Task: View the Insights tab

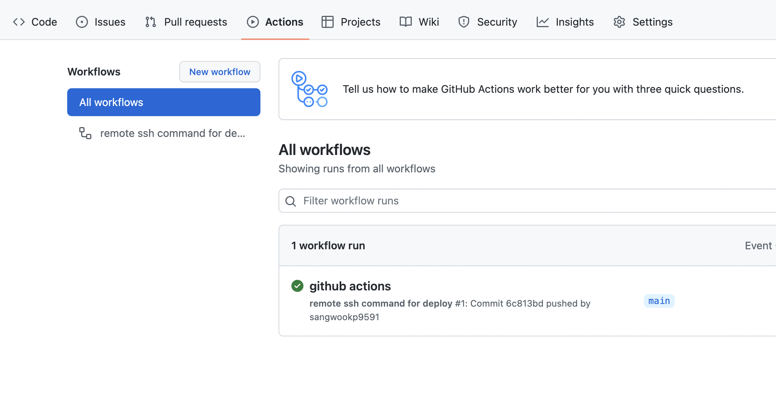Action: coord(565,22)
